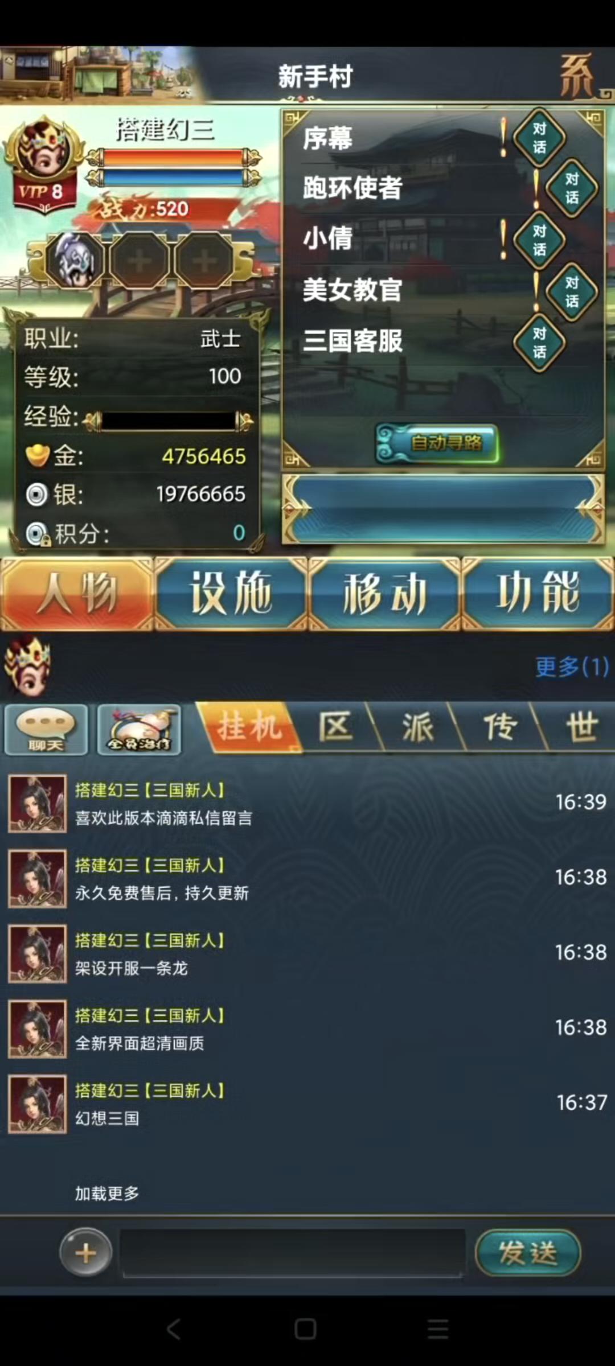Load older messages with 加载更多
Viewport: 615px width, 1366px height.
click(x=107, y=1193)
